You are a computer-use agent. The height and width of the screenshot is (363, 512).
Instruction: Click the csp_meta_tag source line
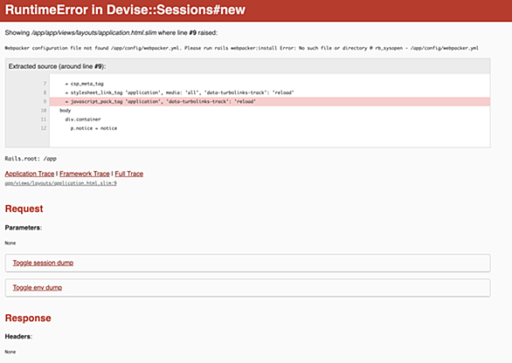[x=84, y=84]
